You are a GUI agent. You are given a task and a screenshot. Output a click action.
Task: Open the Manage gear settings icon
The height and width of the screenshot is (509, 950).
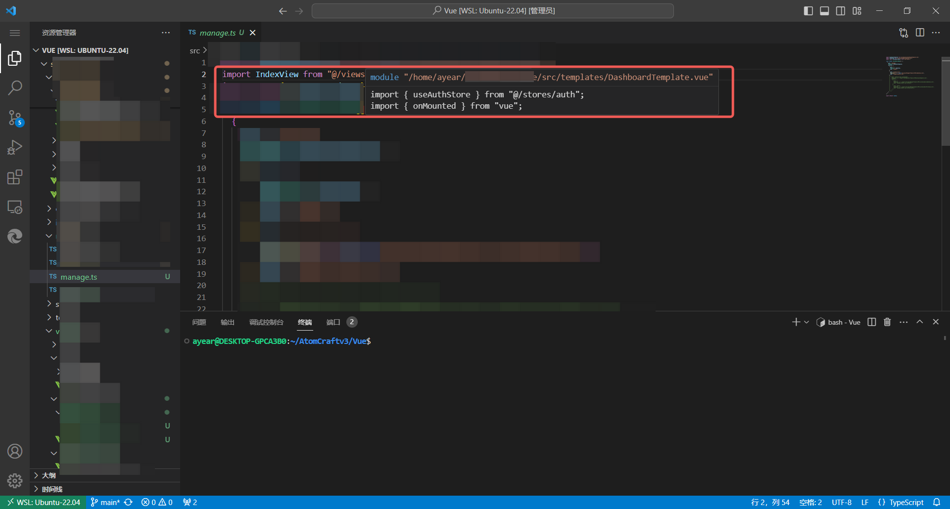tap(15, 480)
